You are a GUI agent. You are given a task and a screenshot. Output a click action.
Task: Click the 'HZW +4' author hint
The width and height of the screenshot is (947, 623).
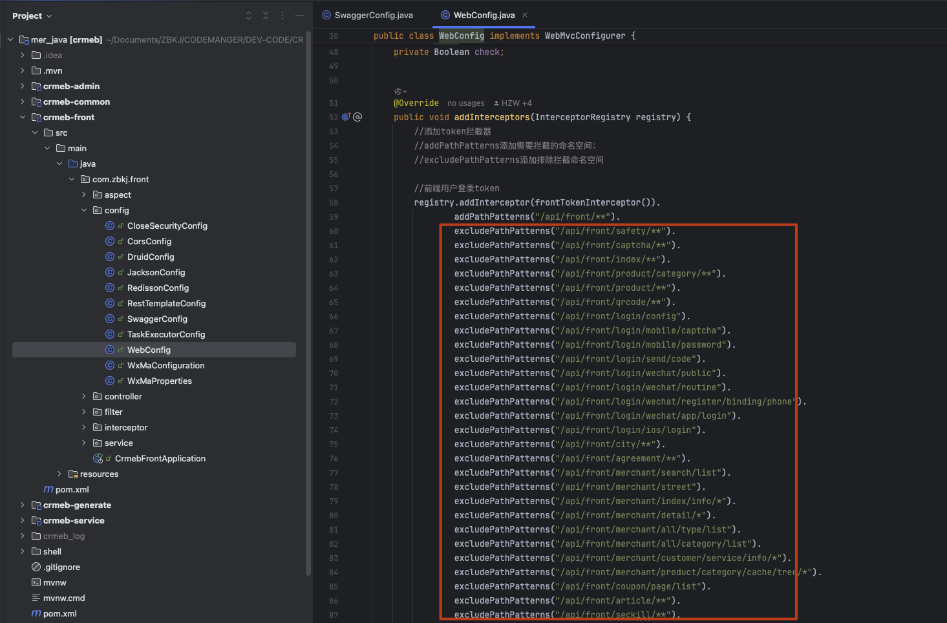click(513, 103)
